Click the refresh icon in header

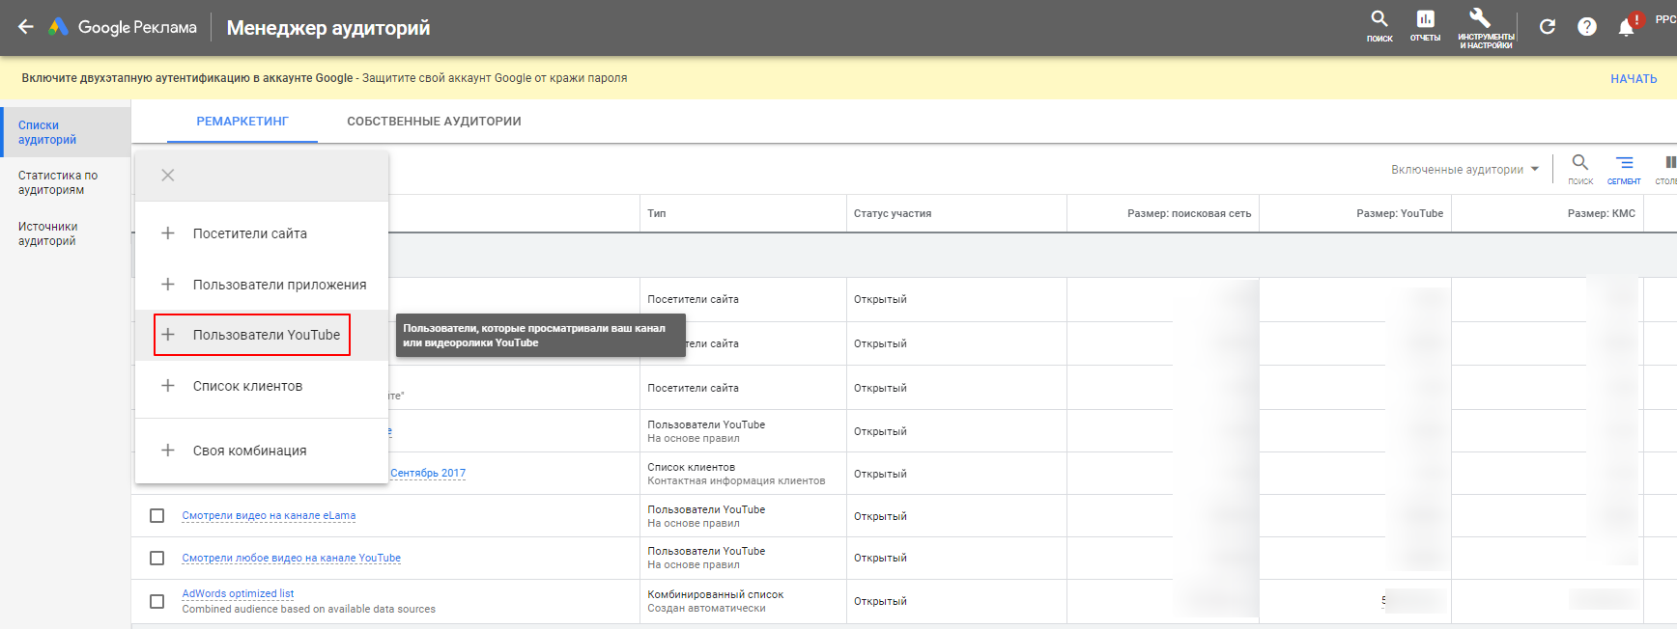1548,27
